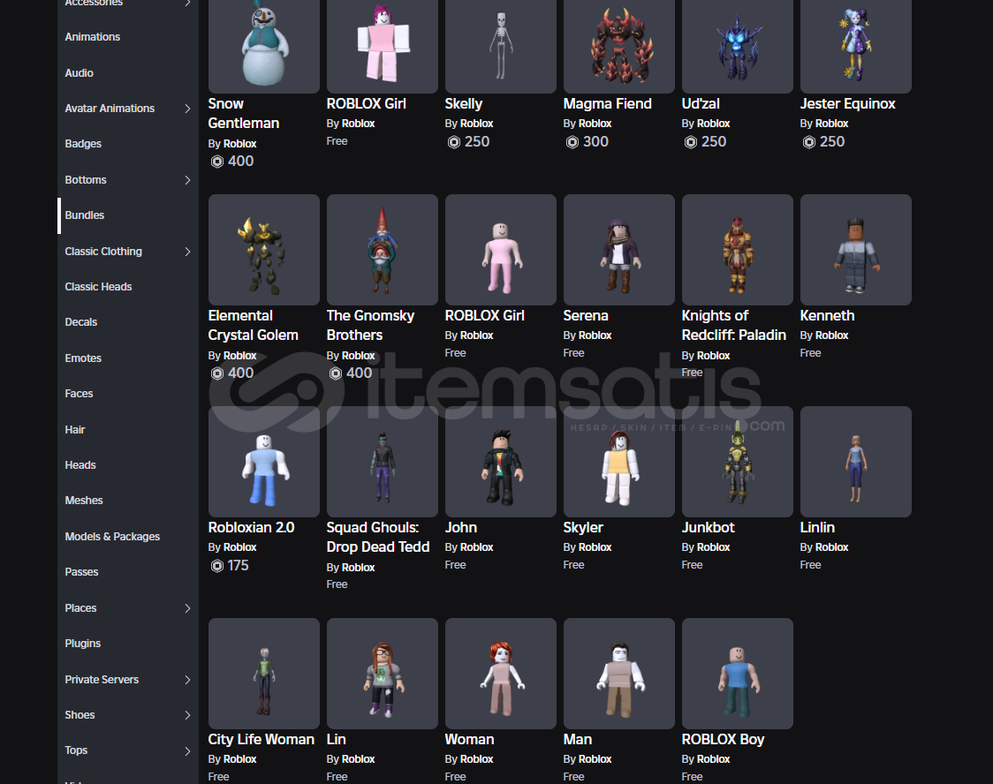Open the Classic Heads category
The image size is (993, 784).
tap(98, 287)
